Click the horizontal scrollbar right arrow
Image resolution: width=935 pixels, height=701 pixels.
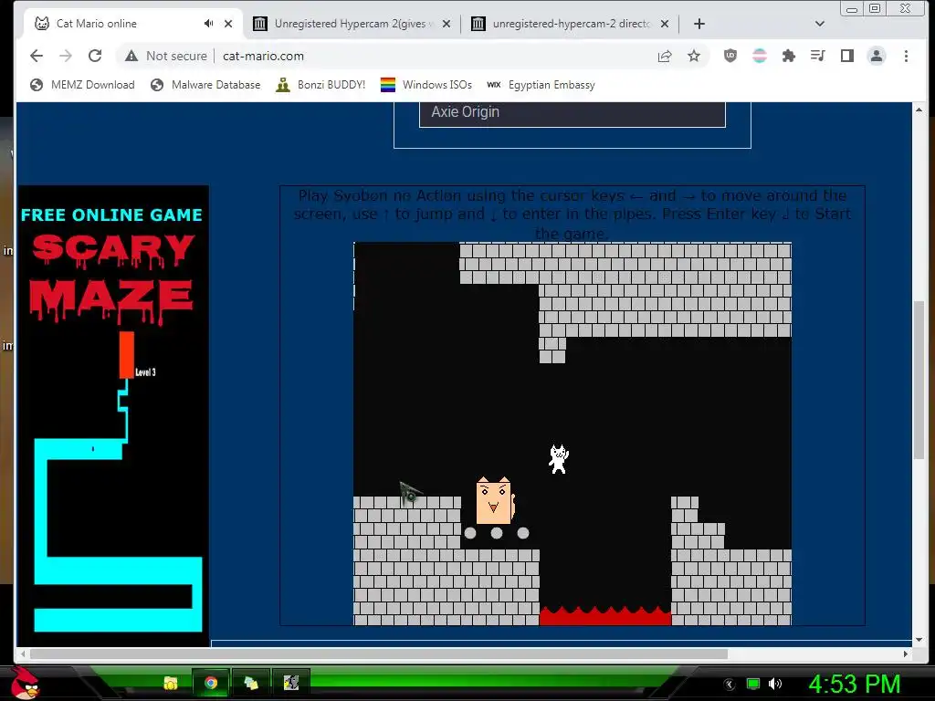tap(906, 654)
